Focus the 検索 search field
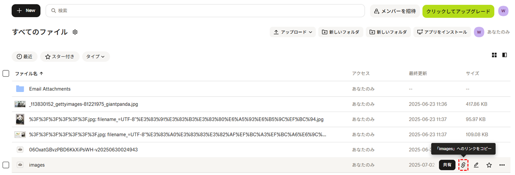The image size is (515, 175). point(205,11)
